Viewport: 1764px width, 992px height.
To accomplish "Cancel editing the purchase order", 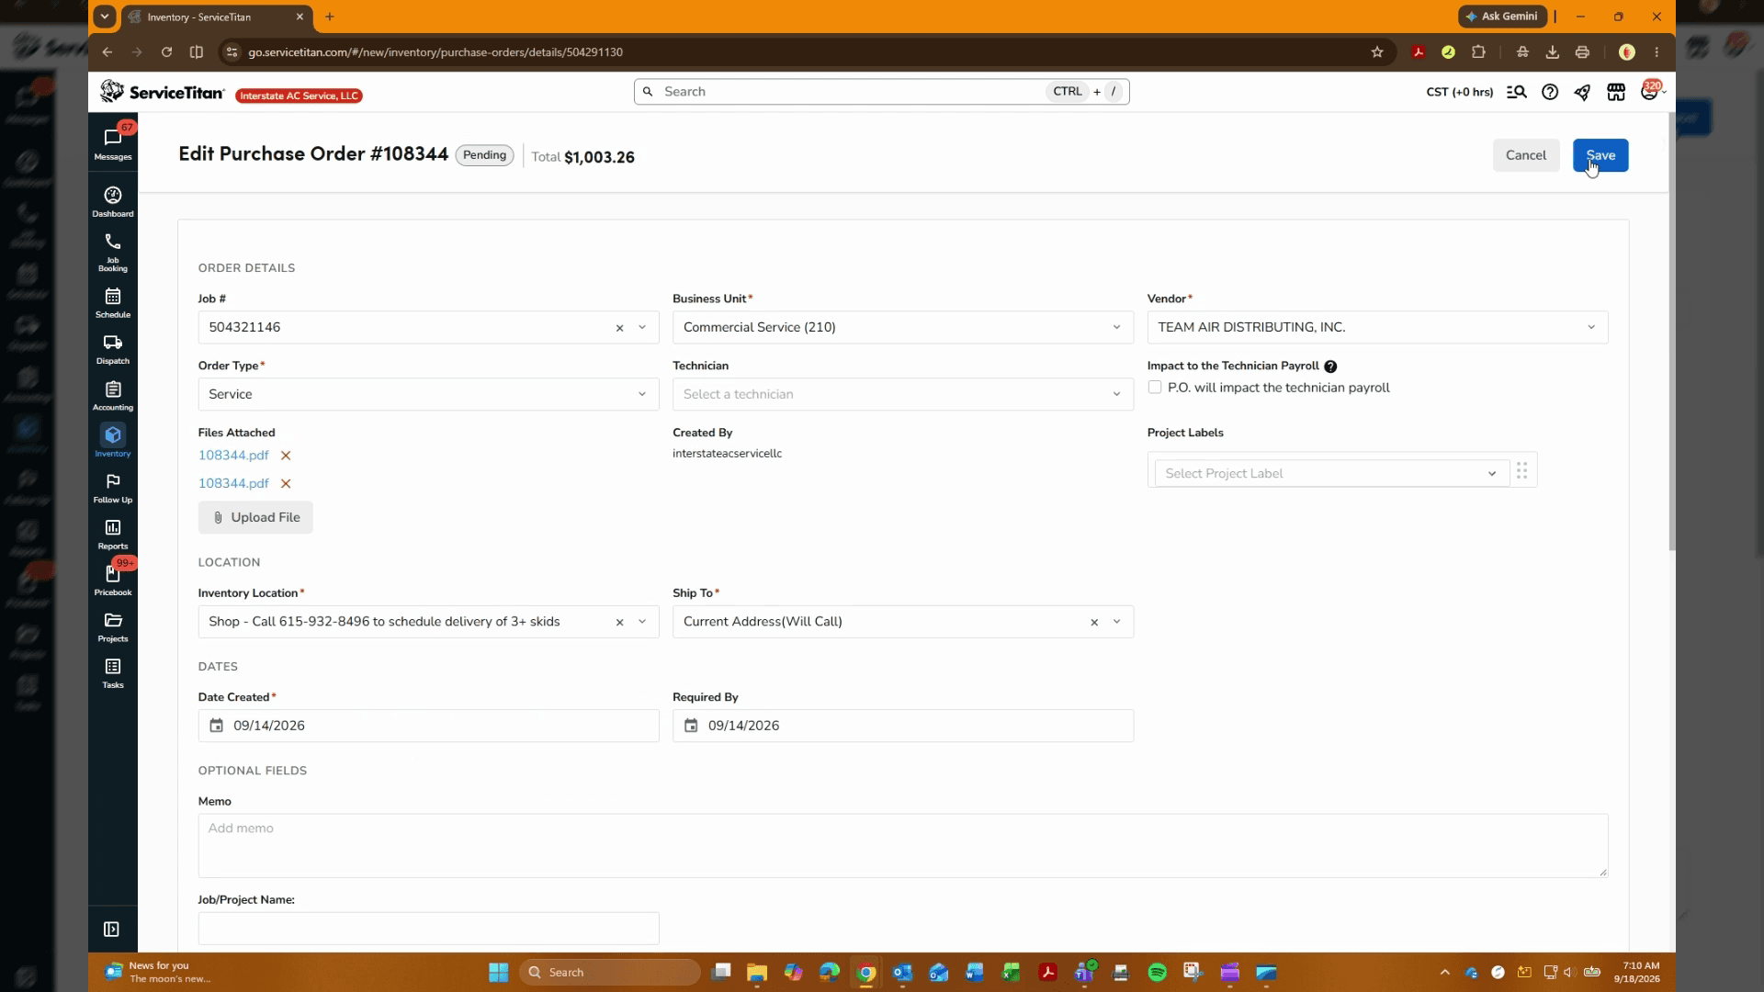I will coord(1526,155).
